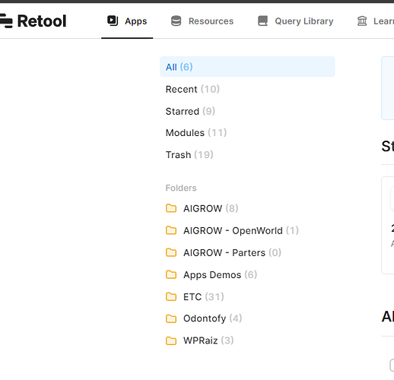Image resolution: width=394 pixels, height=380 pixels.
Task: Click the AIGROW - OpenWorld folder icon
Action: pos(171,230)
